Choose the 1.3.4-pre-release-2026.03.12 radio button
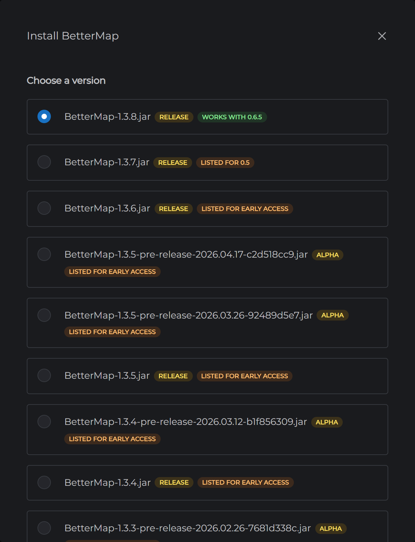This screenshot has height=542, width=415. (44, 422)
